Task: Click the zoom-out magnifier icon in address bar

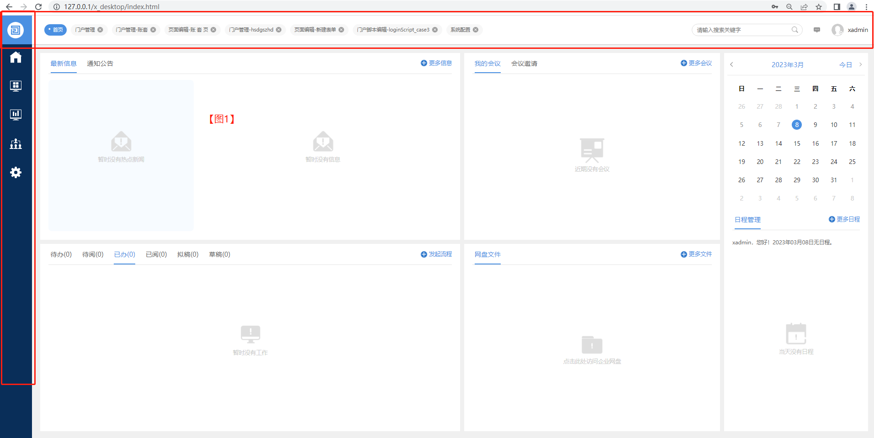Action: [789, 7]
